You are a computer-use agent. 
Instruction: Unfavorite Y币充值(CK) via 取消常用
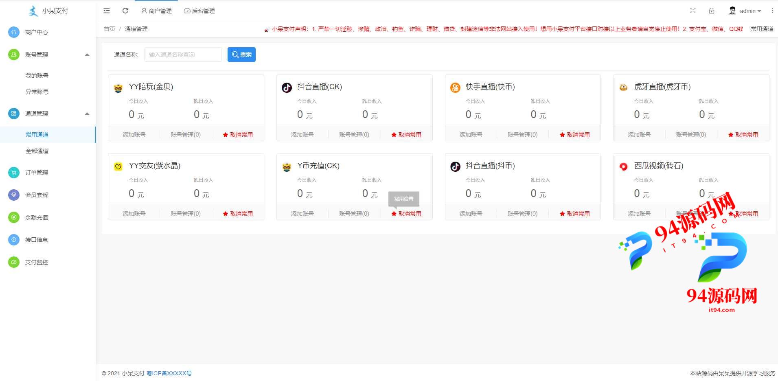point(406,214)
